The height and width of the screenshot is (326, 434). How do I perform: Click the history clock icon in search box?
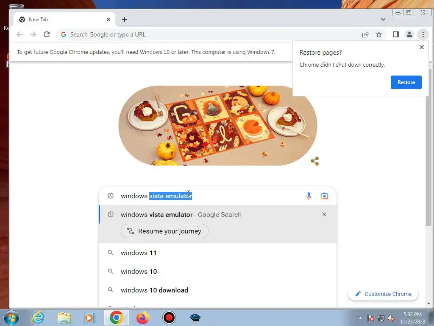111,196
